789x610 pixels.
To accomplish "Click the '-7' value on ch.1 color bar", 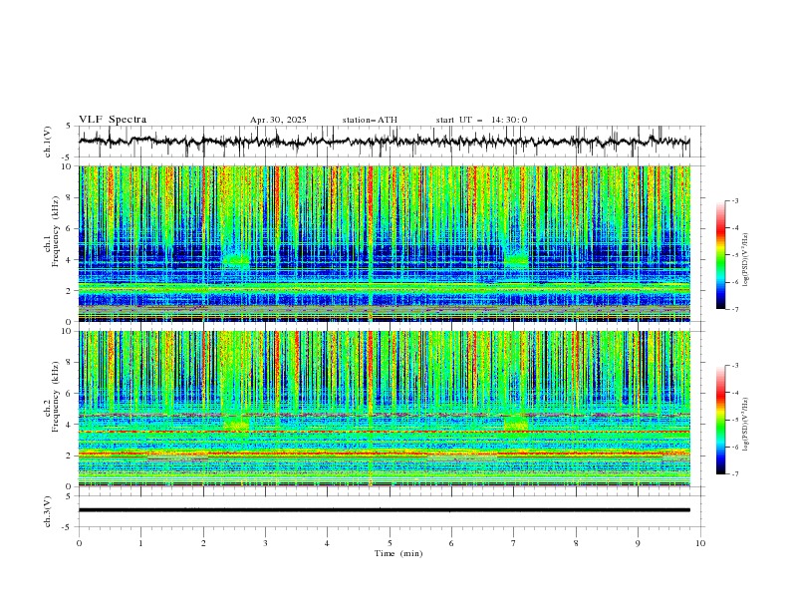I will [x=734, y=309].
